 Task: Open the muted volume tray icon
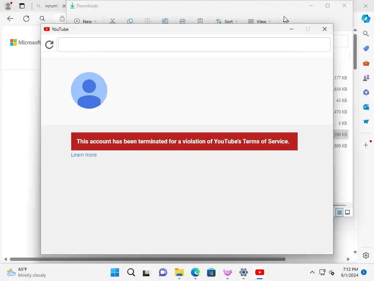point(332,272)
